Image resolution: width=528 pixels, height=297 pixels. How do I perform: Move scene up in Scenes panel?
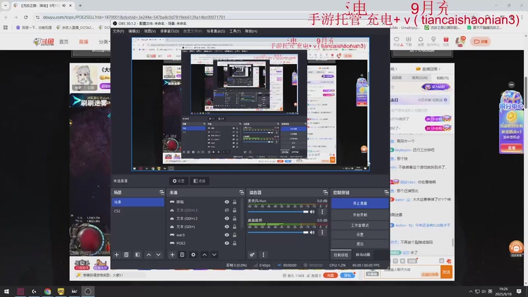point(148,255)
